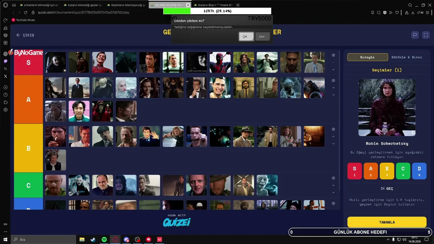The width and height of the screenshot is (434, 244).
Task: Open File Explorer from the taskbar
Action: (x=82, y=240)
